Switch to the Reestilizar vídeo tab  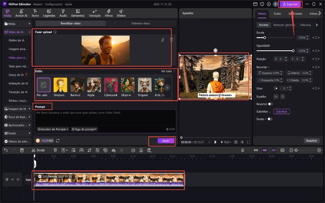(70, 24)
